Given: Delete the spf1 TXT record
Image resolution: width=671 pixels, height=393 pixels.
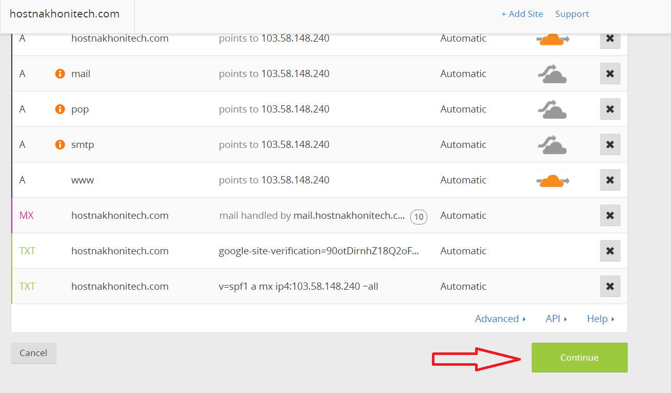Looking at the screenshot, I should pyautogui.click(x=610, y=286).
